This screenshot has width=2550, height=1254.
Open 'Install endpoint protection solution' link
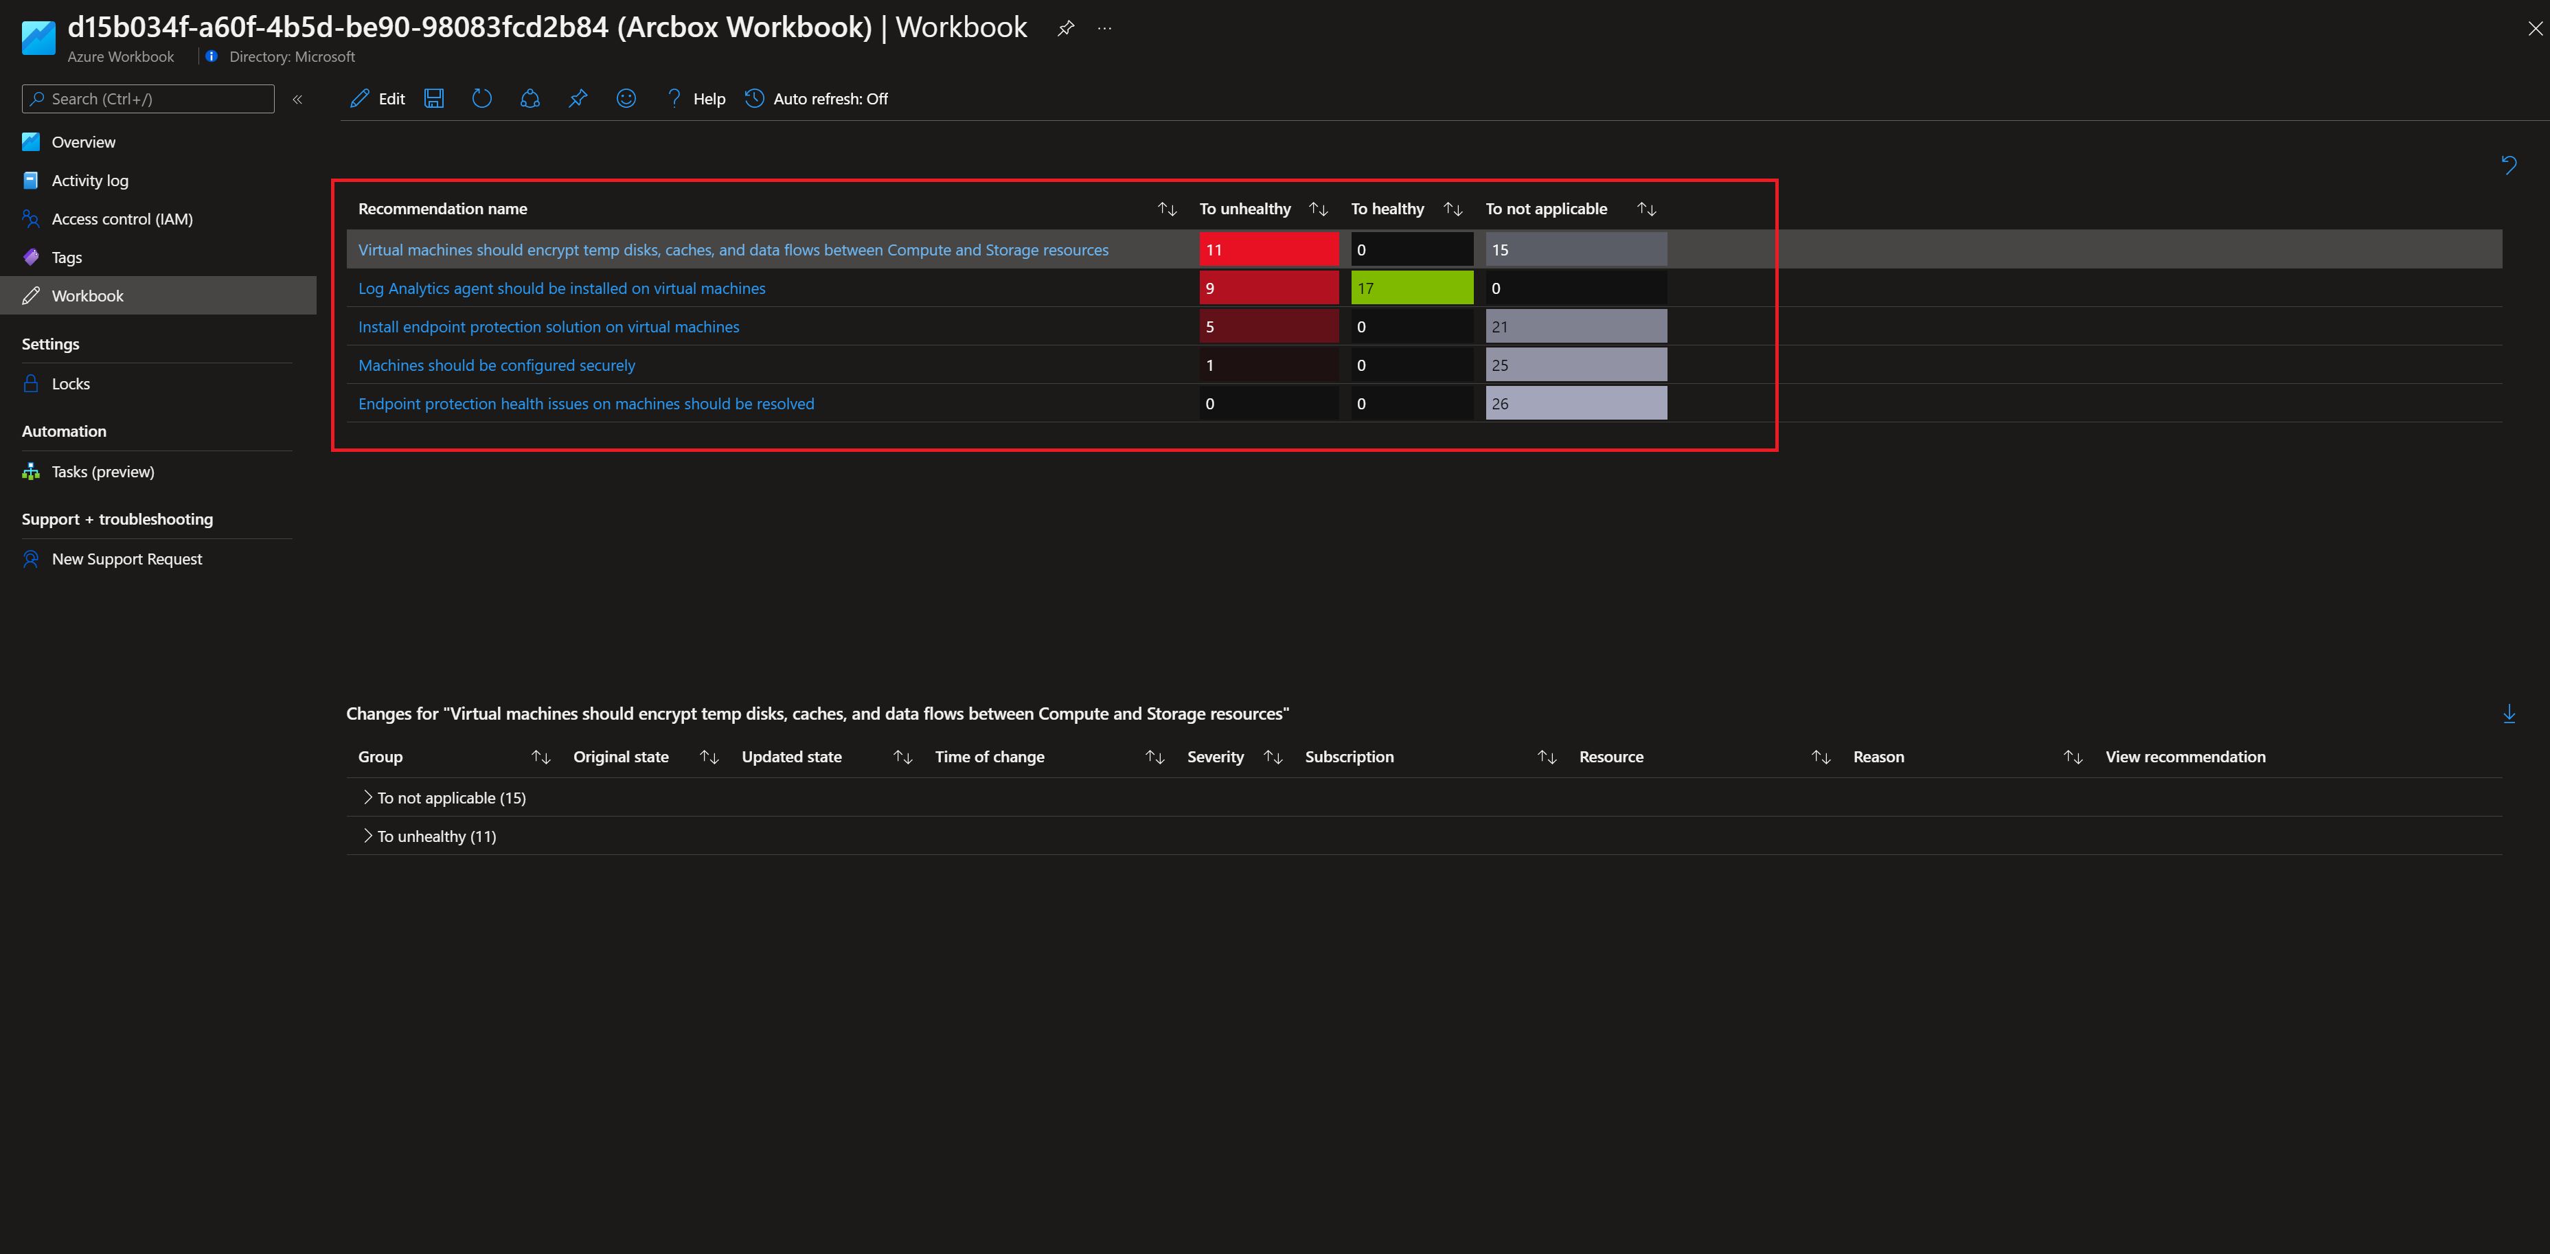(549, 328)
